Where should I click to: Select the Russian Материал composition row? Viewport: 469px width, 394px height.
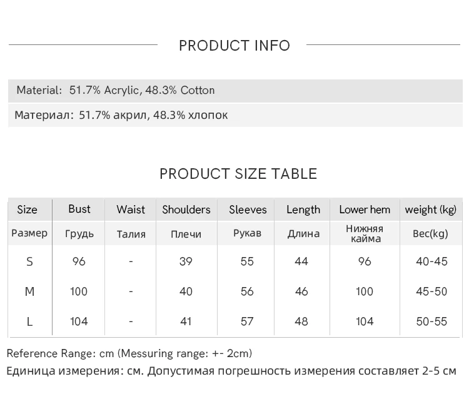[x=121, y=115]
